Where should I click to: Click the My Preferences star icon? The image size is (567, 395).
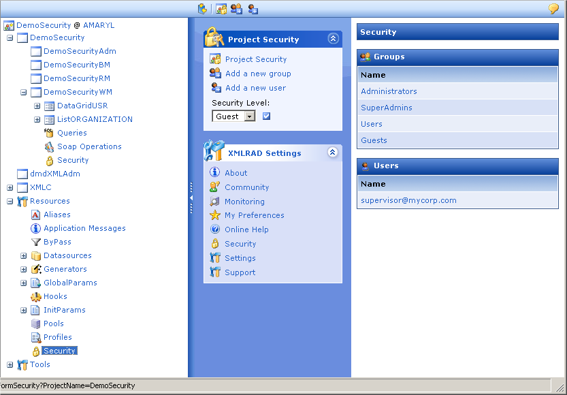pyautogui.click(x=215, y=215)
